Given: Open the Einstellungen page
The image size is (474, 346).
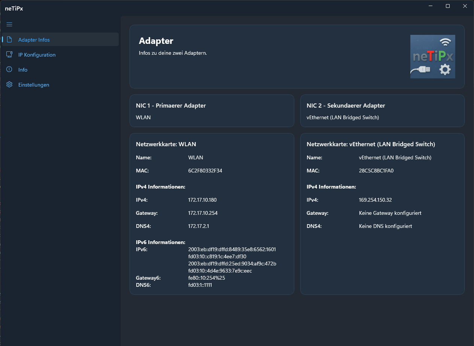Looking at the screenshot, I should click(34, 85).
